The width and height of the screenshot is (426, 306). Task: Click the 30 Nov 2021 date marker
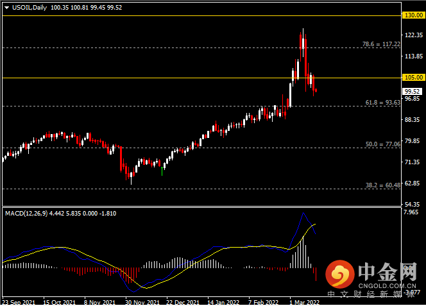coord(142,302)
